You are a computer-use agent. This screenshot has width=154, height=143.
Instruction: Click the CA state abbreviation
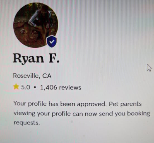(x=47, y=76)
